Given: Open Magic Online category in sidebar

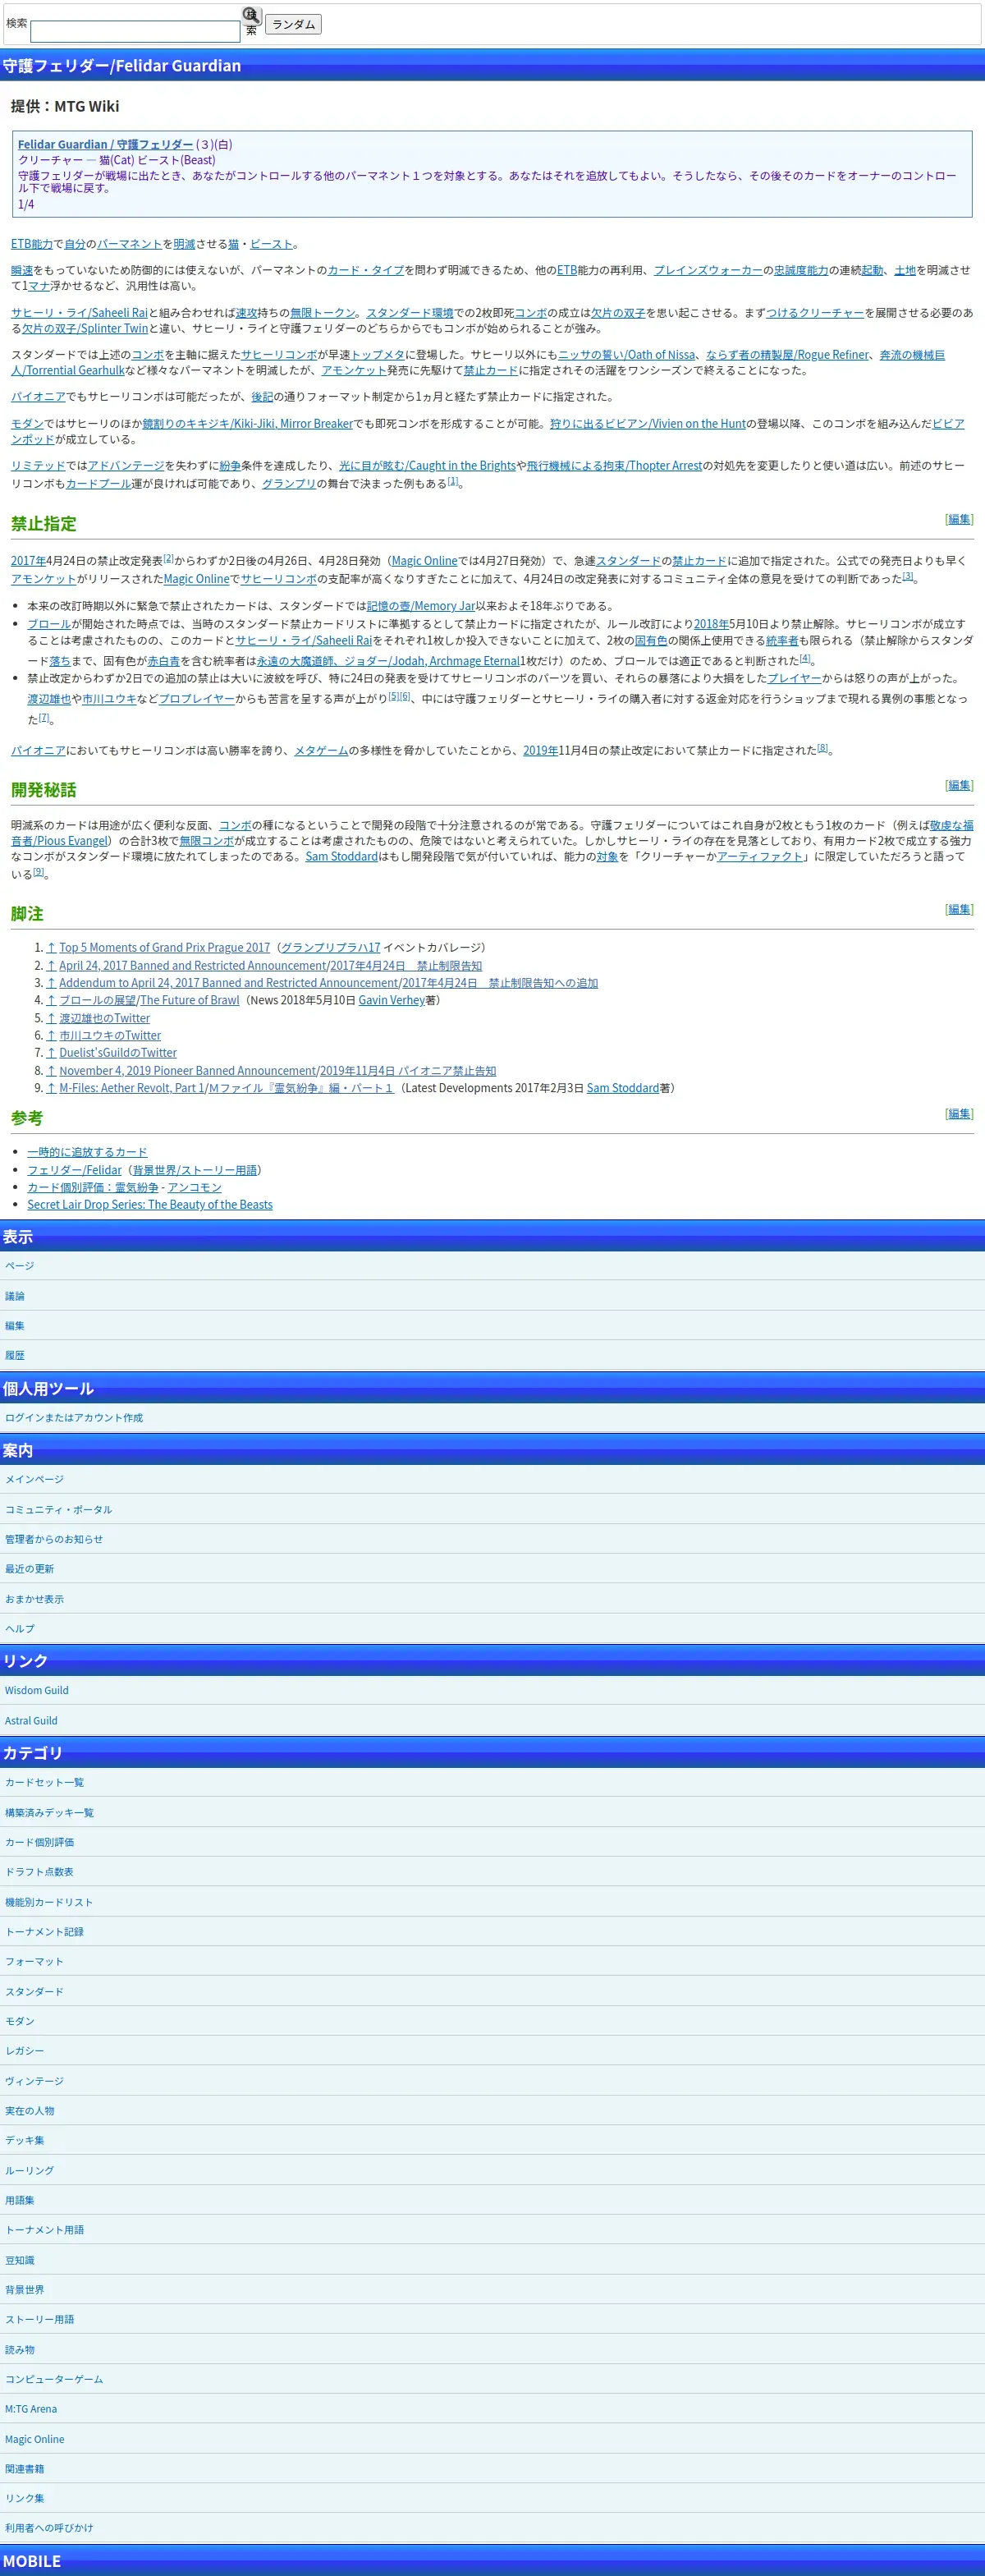Looking at the screenshot, I should [34, 2440].
